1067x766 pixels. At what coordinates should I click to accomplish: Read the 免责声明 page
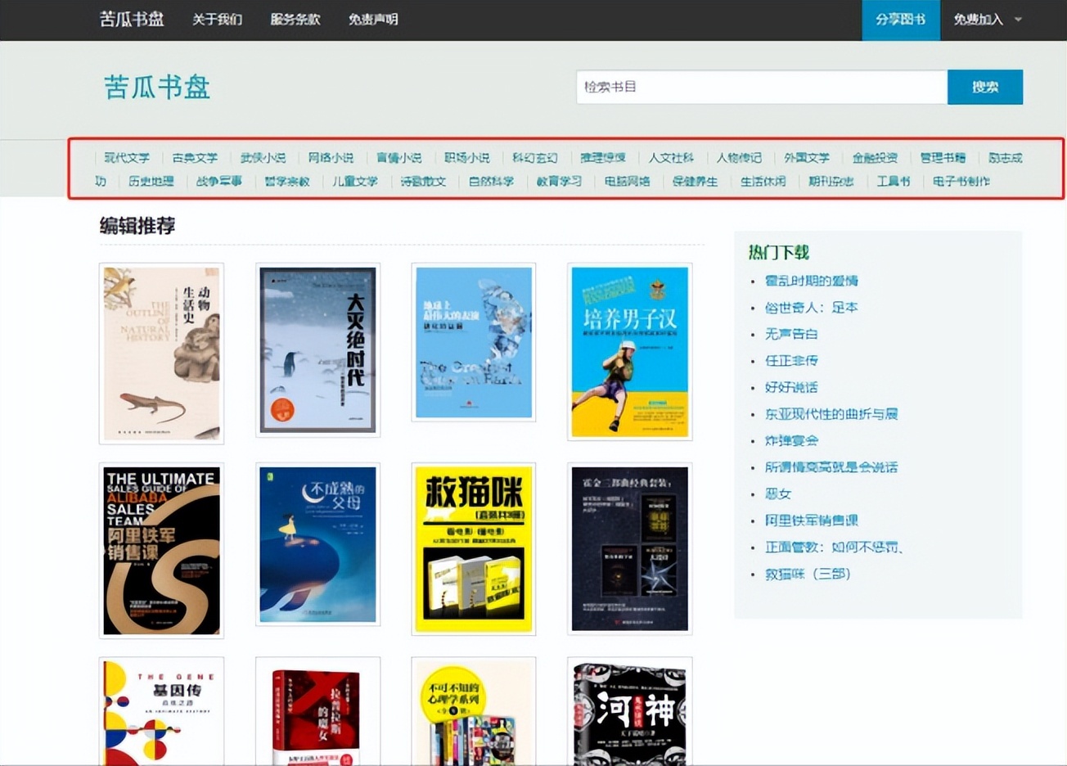coord(371,19)
